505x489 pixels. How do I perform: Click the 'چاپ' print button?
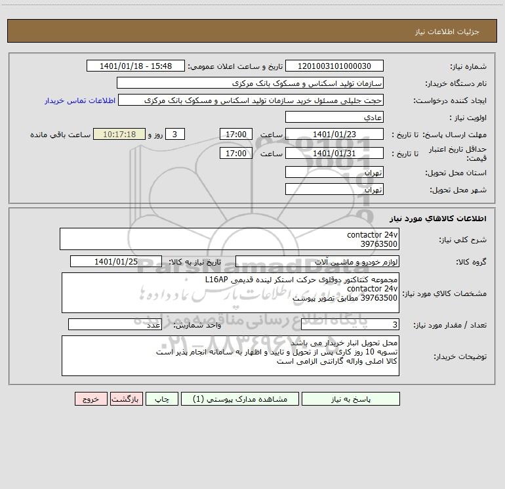point(162,399)
